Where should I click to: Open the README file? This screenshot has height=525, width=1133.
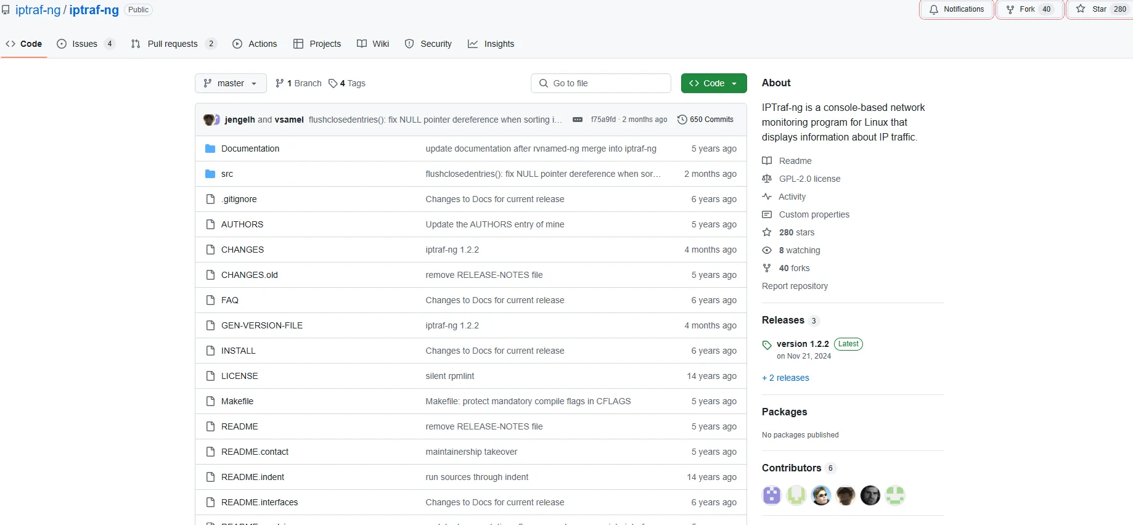(240, 426)
